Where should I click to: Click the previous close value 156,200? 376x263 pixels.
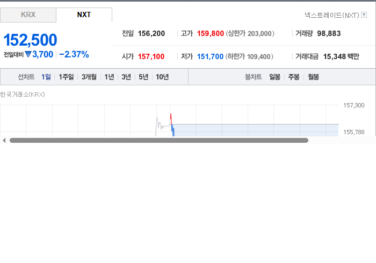(x=151, y=33)
